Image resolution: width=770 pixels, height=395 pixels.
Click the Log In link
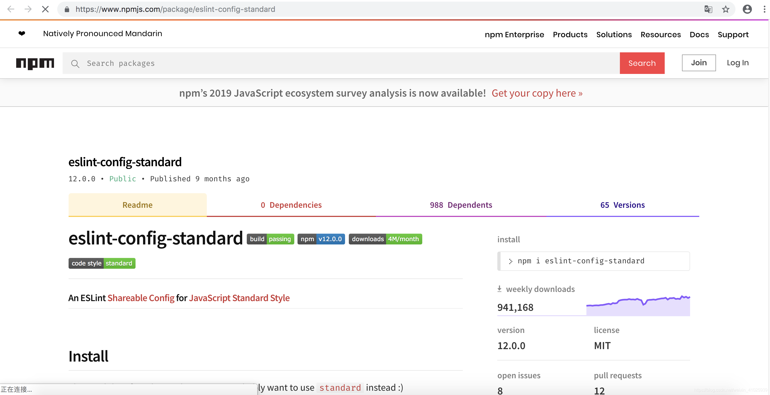[738, 63]
